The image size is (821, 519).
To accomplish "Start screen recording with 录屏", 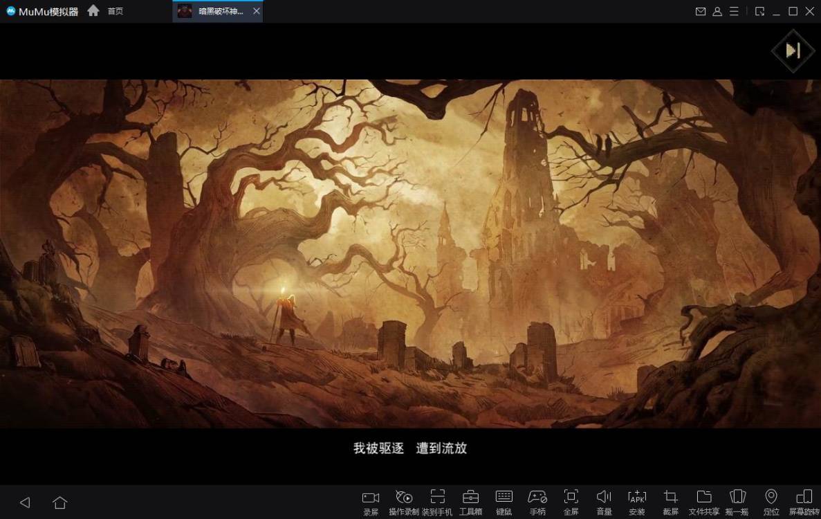I will (371, 503).
